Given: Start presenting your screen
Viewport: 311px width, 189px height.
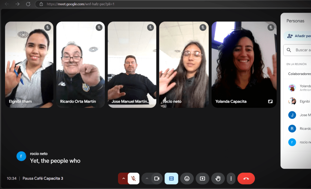Looking at the screenshot, I should pyautogui.click(x=202, y=178).
